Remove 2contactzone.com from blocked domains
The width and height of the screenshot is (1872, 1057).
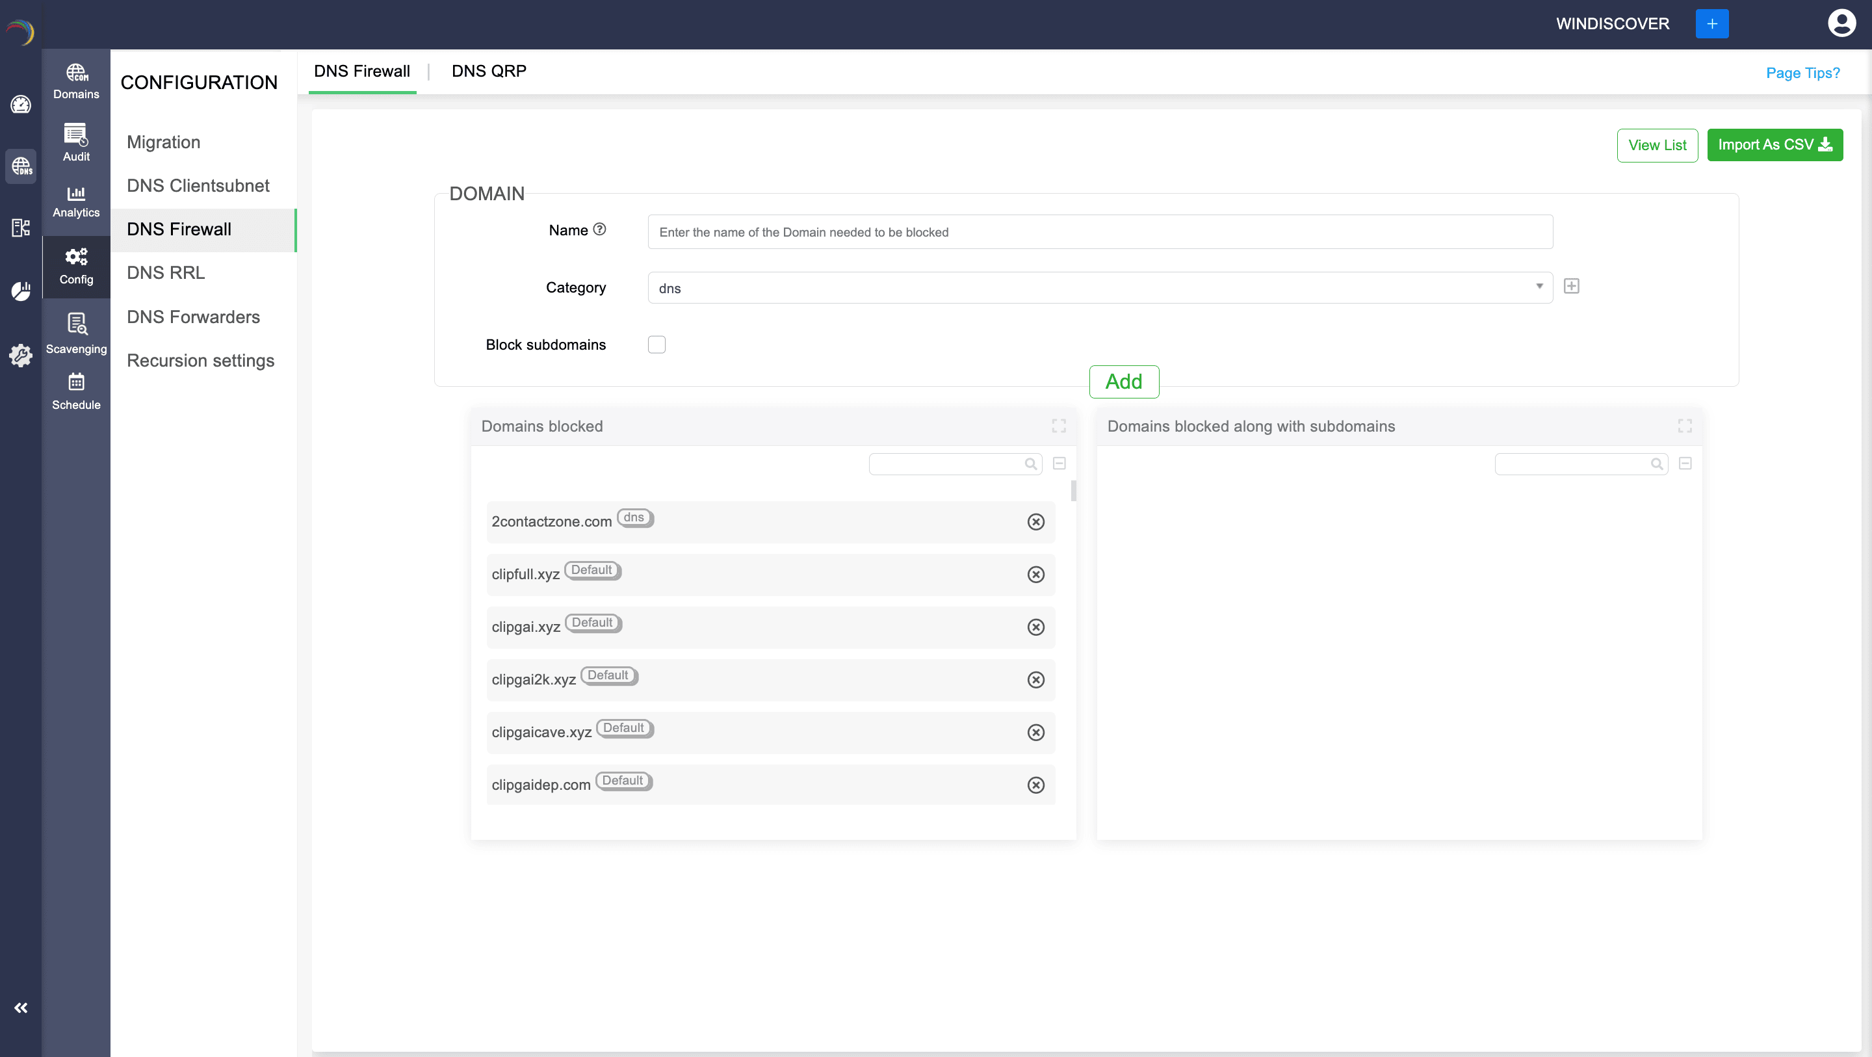[1035, 522]
